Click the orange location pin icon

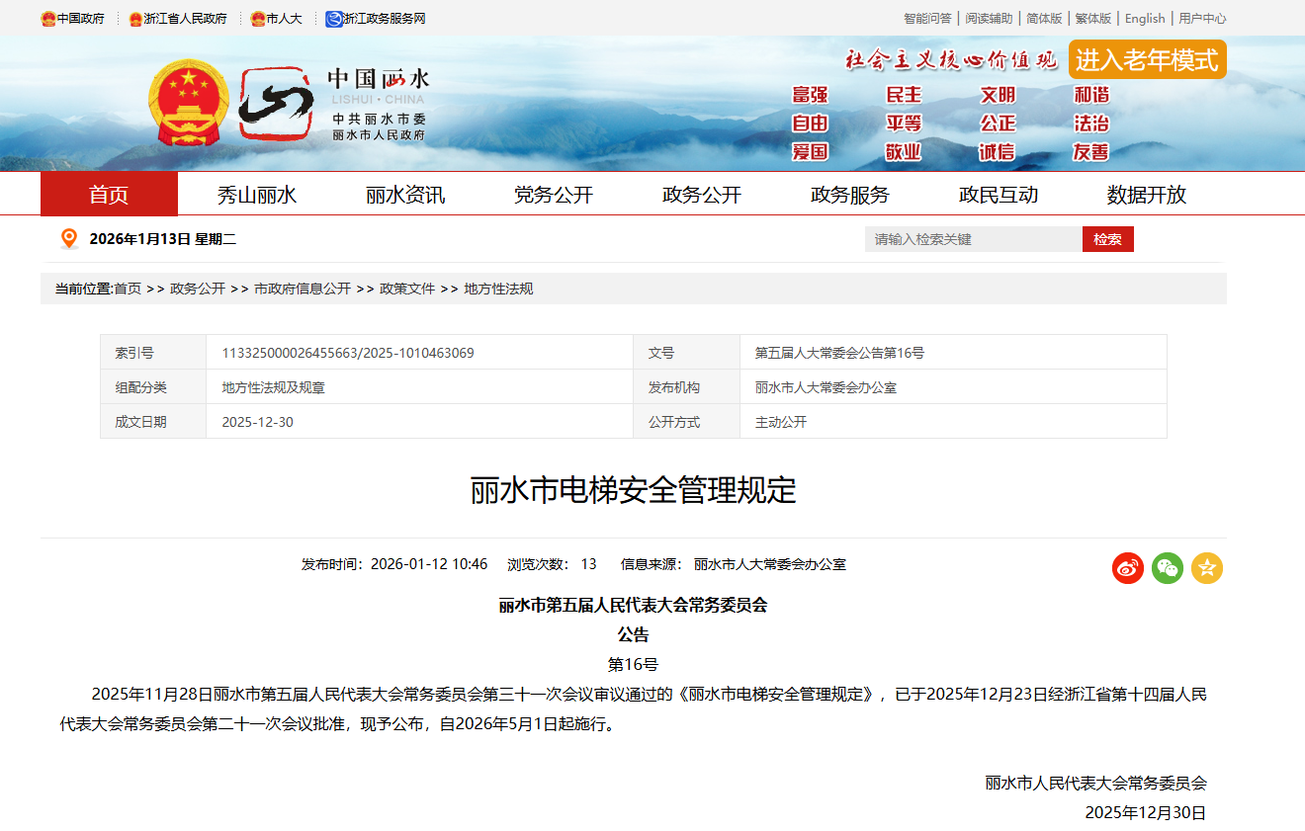click(69, 239)
